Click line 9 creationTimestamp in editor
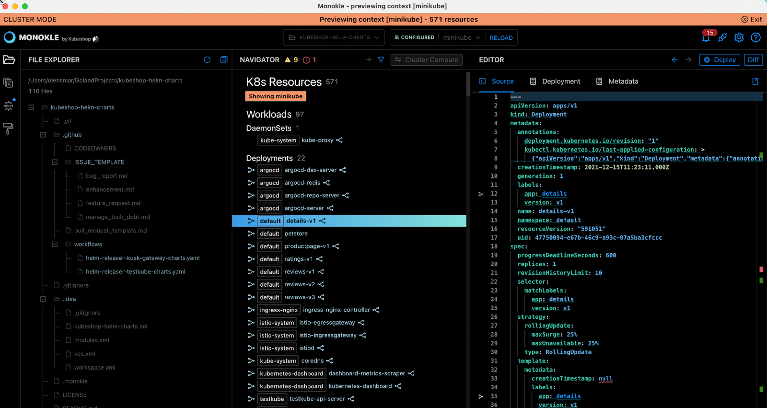The image size is (767, 408). 593,167
